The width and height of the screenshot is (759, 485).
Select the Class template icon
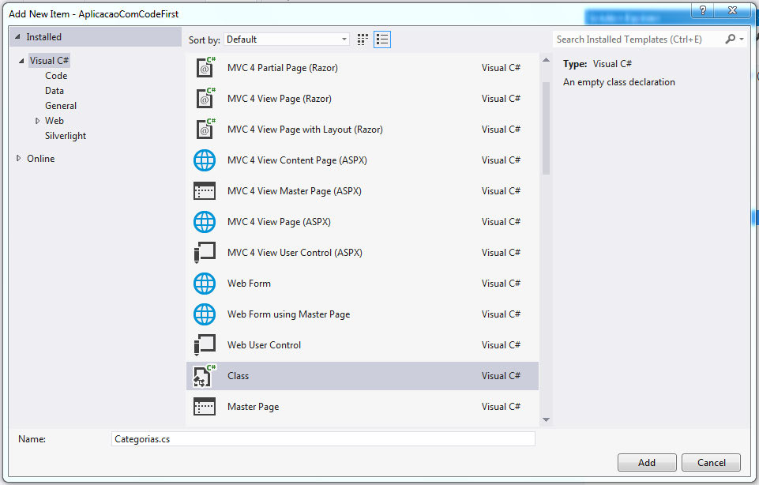pyautogui.click(x=205, y=376)
